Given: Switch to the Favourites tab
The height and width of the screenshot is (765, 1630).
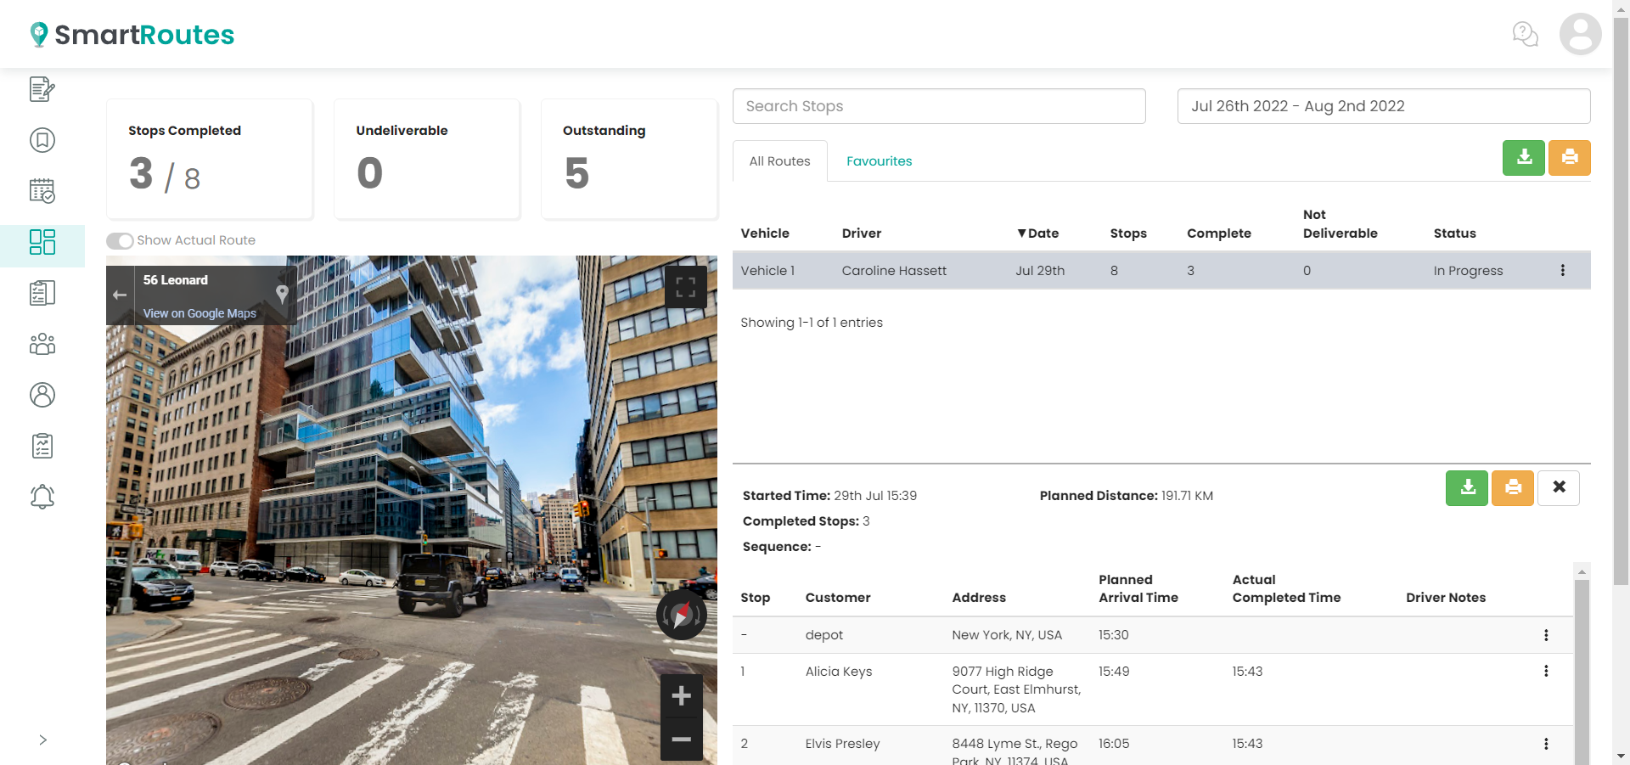Looking at the screenshot, I should [x=879, y=160].
